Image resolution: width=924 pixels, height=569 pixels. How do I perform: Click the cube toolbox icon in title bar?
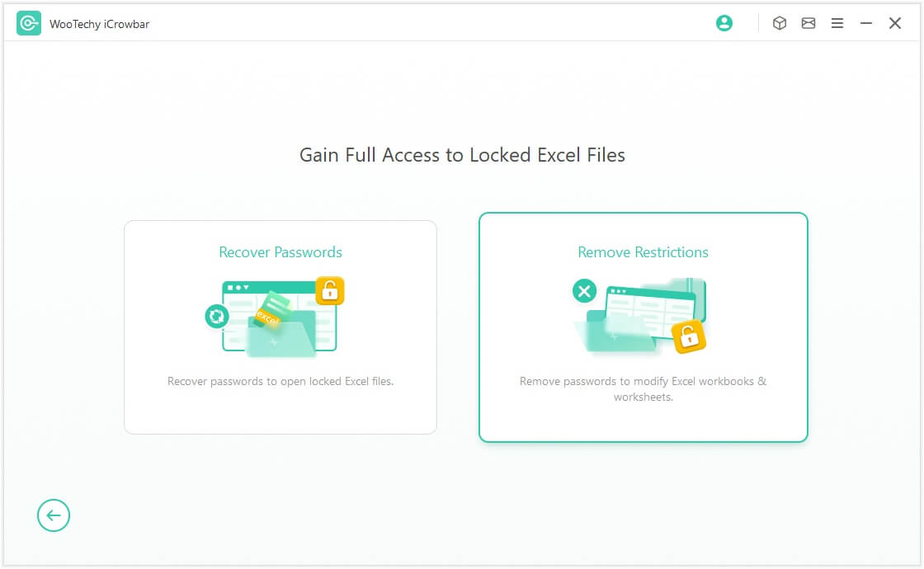pos(779,23)
